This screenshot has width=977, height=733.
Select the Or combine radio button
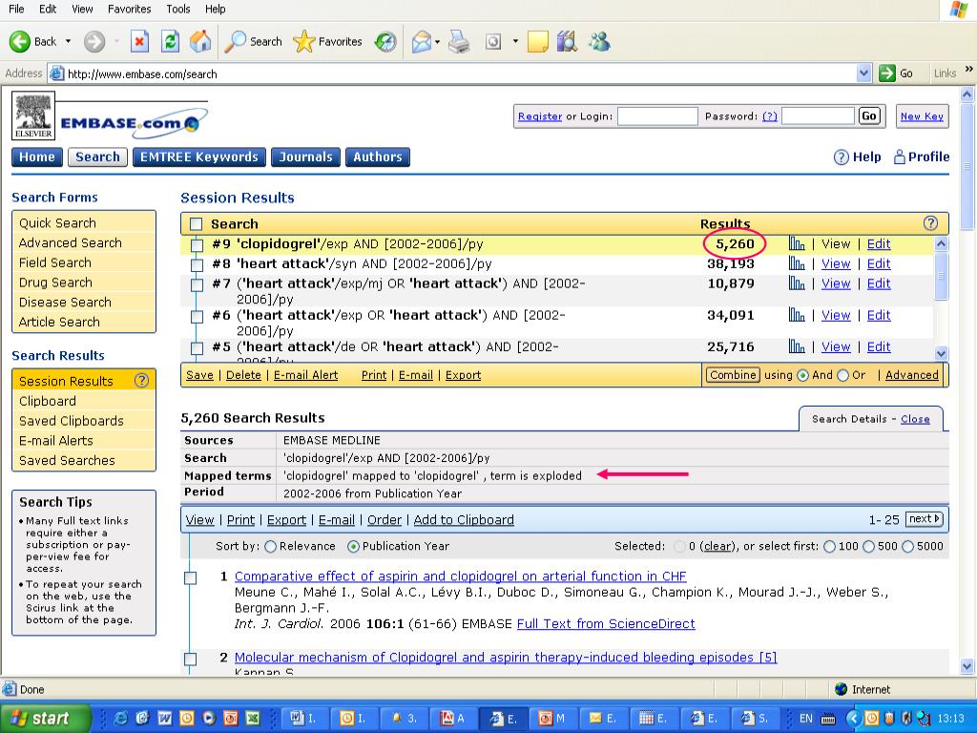coord(843,375)
